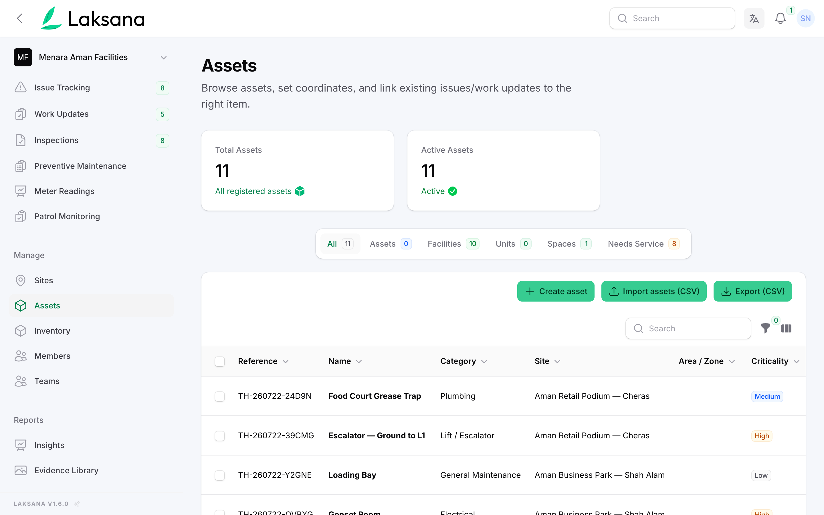The height and width of the screenshot is (515, 824).
Task: Click the Patrol Monitoring icon
Action: [x=20, y=216]
